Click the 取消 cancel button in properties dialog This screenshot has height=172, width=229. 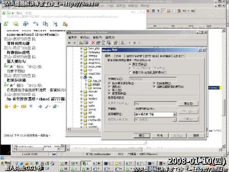coord(160,135)
